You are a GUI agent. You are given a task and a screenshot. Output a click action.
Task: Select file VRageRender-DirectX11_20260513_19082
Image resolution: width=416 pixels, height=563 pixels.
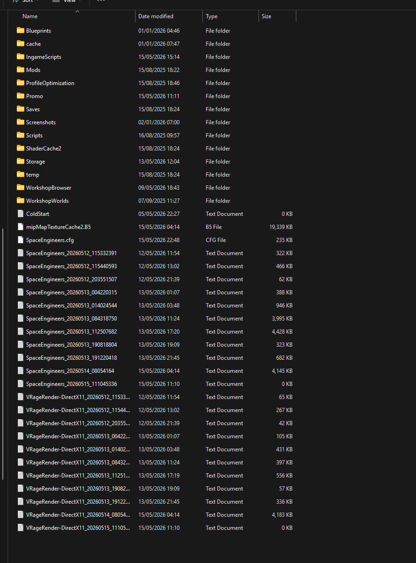[x=78, y=488]
